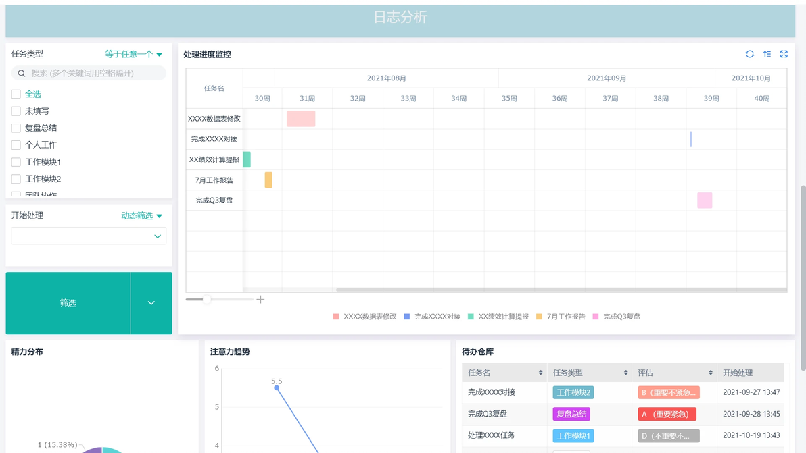The width and height of the screenshot is (806, 453).
Task: Click the plus icon beside the zoom slider
Action: coord(260,299)
